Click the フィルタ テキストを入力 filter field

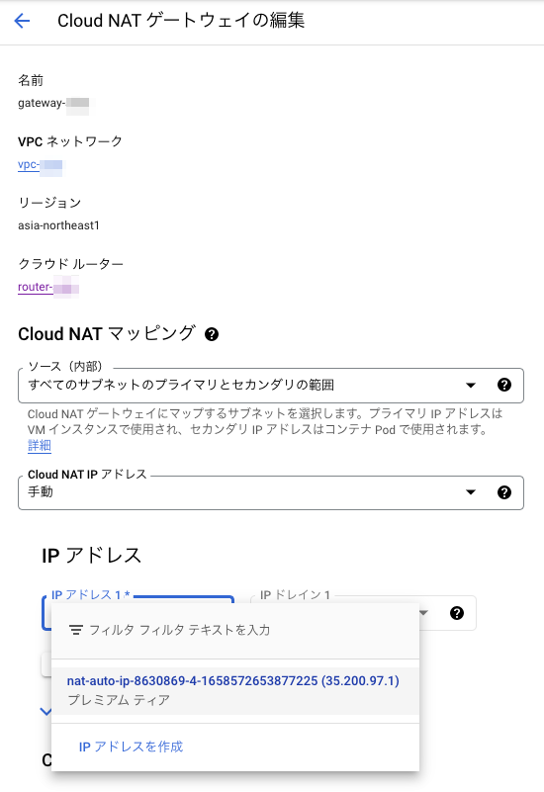(x=179, y=631)
